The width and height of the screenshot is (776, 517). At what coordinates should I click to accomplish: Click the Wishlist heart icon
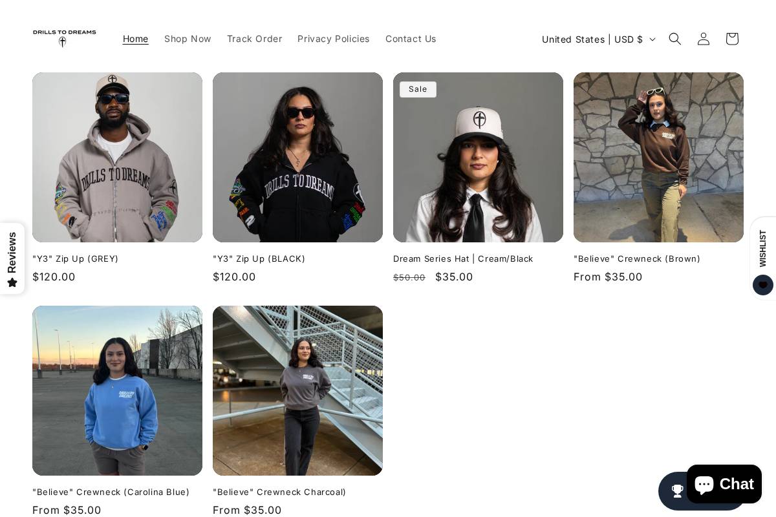[763, 285]
